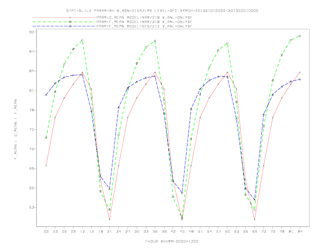Select legend entry PARM=F_MEAN MODEL=NAM/218
Viewport: 327px width, 252px height.
pos(144,22)
